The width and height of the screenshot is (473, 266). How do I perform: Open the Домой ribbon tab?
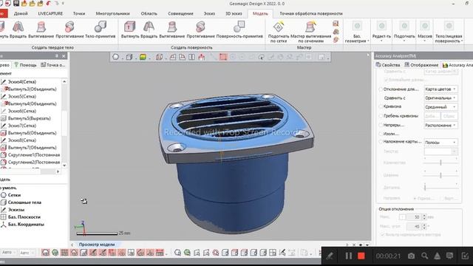(21, 13)
